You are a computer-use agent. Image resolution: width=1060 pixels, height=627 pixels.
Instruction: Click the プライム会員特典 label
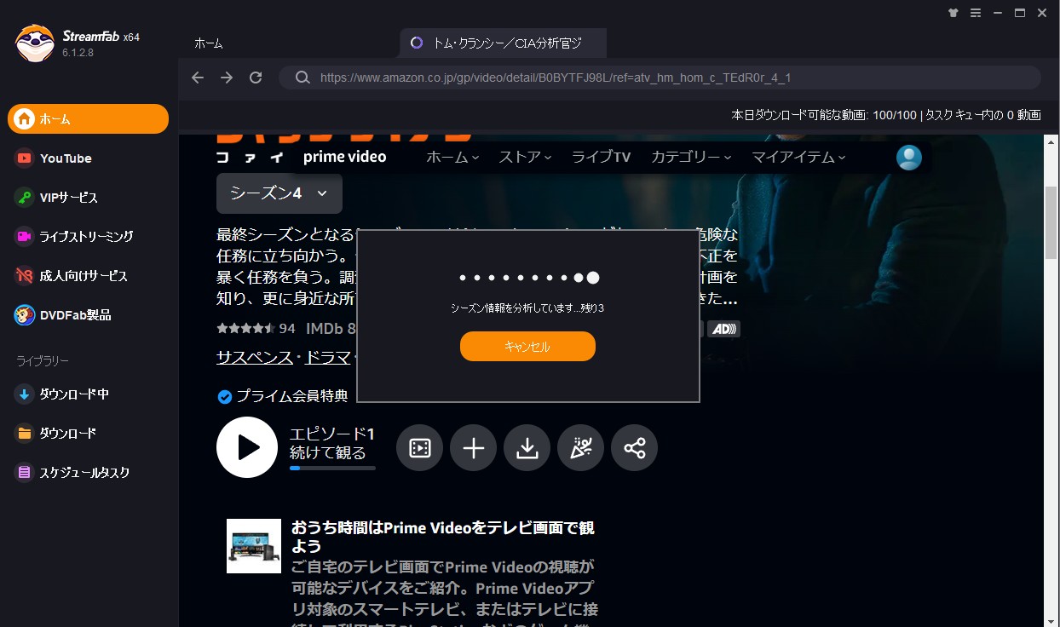tap(292, 396)
